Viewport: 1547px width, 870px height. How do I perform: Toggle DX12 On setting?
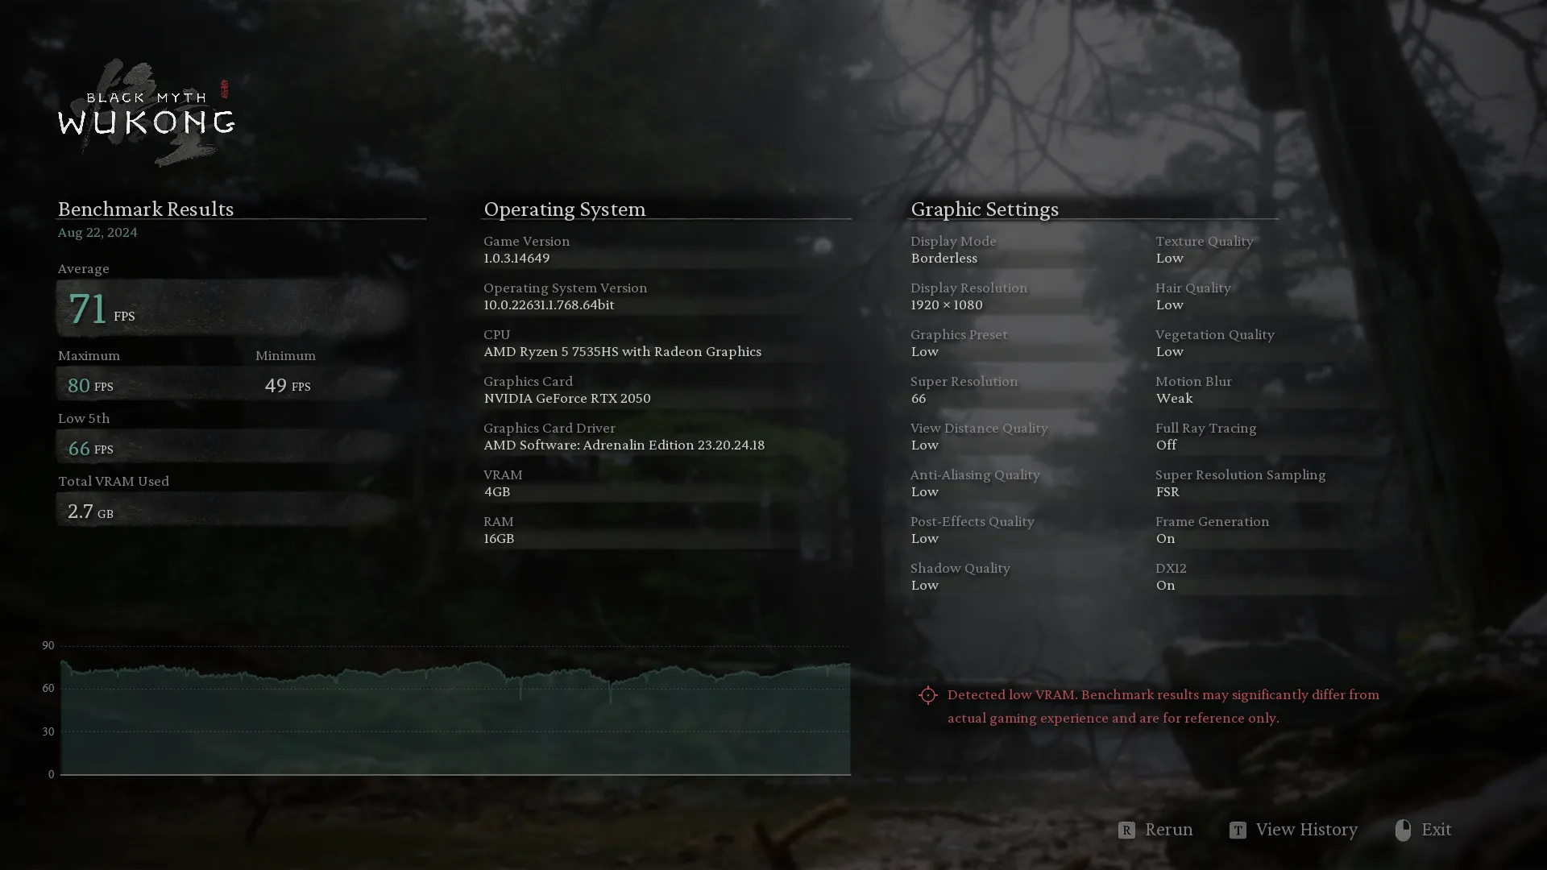point(1166,586)
